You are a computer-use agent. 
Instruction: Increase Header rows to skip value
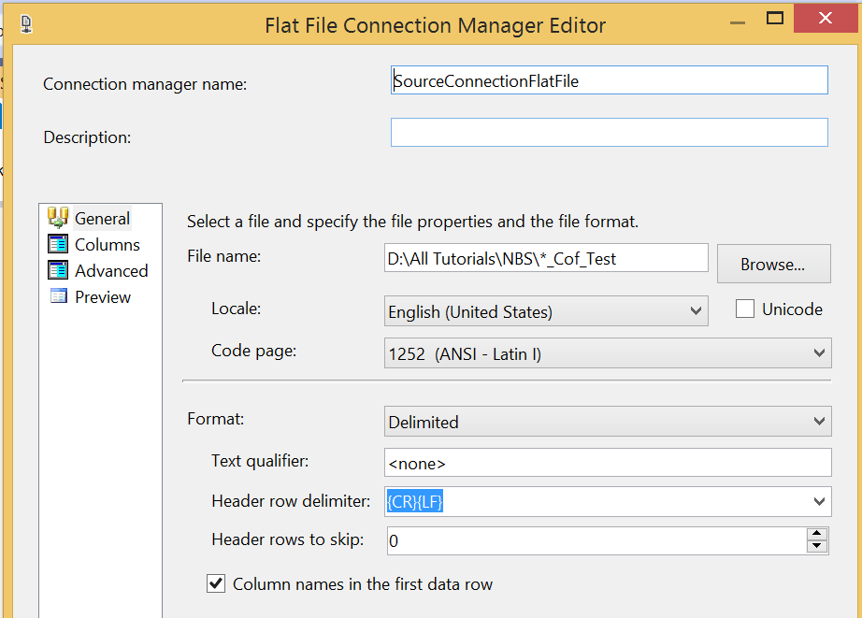(x=817, y=534)
